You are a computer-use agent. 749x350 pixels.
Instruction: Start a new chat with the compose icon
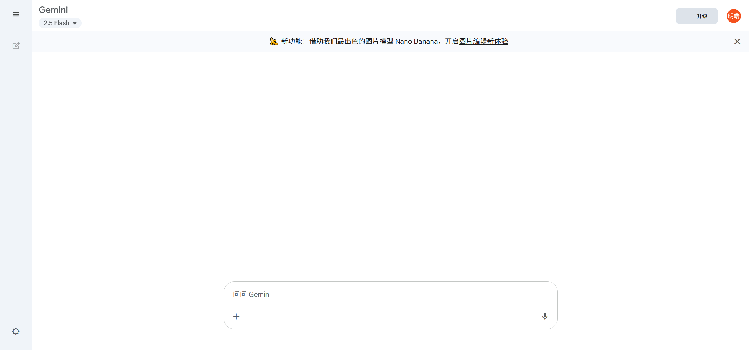click(x=16, y=46)
